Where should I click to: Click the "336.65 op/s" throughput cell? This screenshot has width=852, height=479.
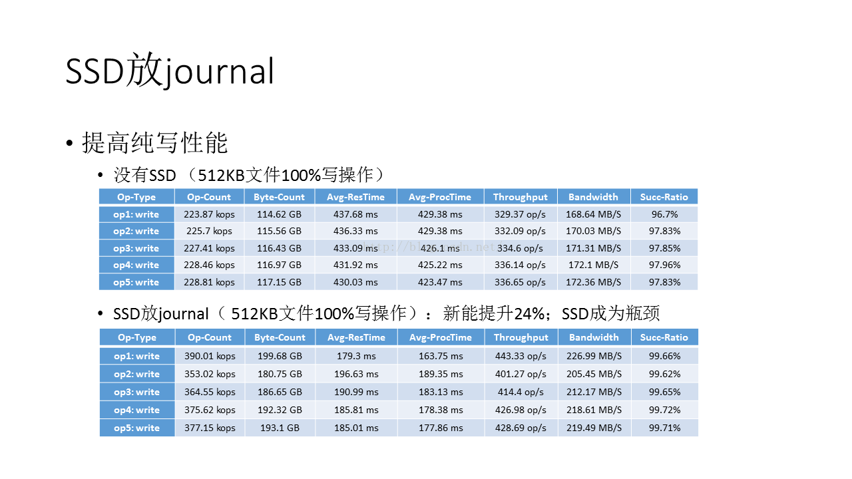tap(521, 282)
